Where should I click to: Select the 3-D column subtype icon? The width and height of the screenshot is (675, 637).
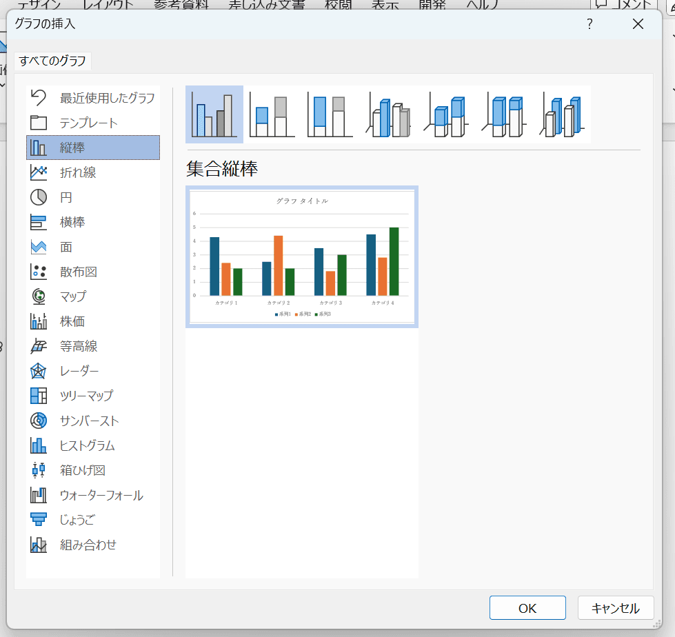pos(562,114)
